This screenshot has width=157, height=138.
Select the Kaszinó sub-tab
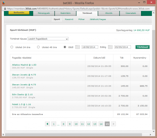pos(69,19)
